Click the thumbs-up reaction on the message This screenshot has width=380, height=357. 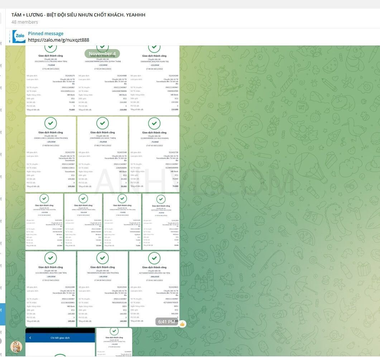pos(182,324)
